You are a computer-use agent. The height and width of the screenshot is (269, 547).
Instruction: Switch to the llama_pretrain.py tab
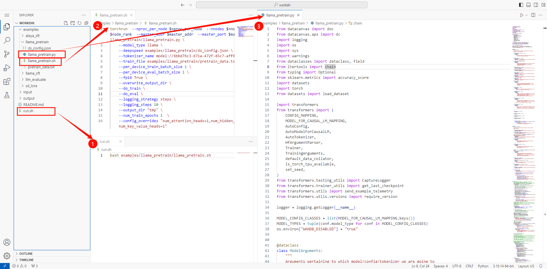280,15
